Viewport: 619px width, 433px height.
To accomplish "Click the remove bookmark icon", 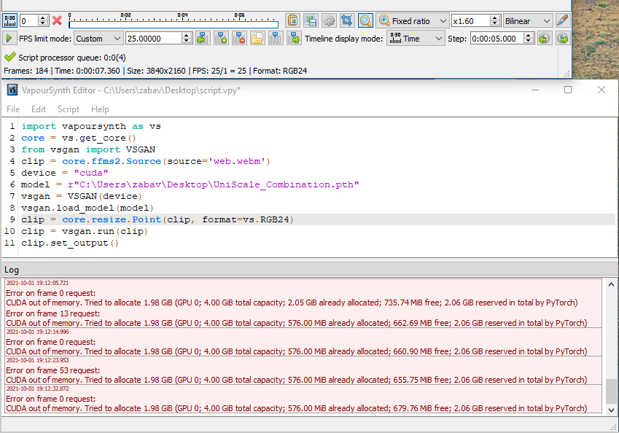I will [x=239, y=39].
